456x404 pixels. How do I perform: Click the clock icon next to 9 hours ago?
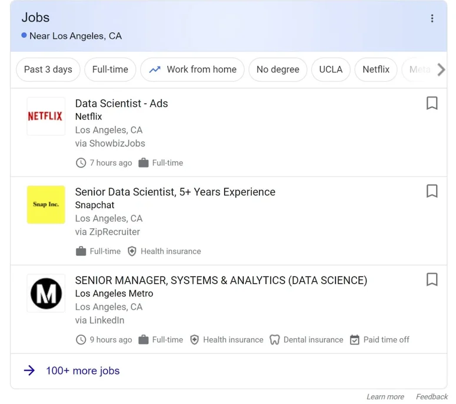pyautogui.click(x=81, y=339)
